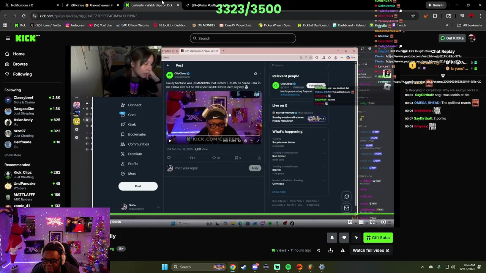Image resolution: width=486 pixels, height=273 pixels.
Task: Toggle mini player in clip controls
Action: click(350, 222)
